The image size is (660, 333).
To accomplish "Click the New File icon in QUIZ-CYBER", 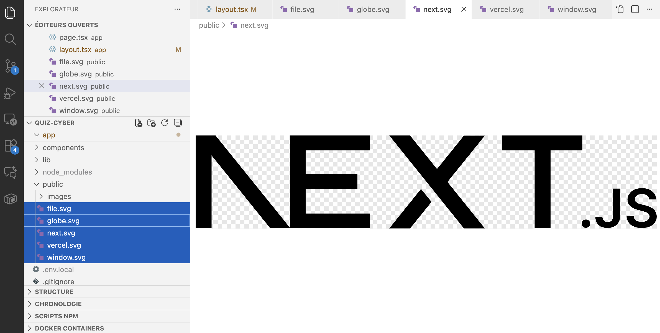I will (x=139, y=123).
